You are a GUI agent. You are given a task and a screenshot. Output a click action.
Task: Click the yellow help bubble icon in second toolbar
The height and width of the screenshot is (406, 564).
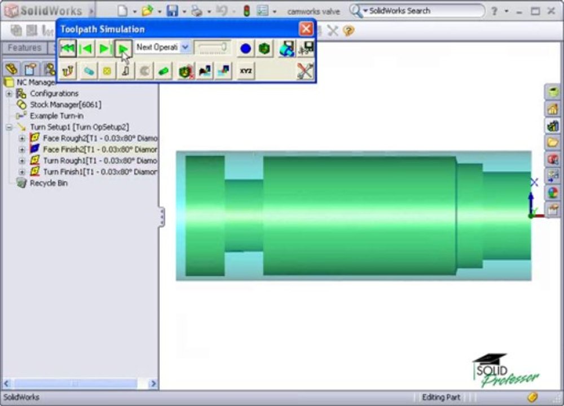(349, 30)
